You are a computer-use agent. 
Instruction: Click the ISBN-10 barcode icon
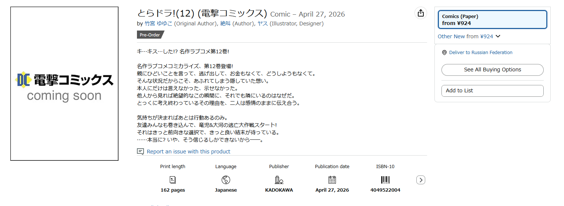(385, 180)
